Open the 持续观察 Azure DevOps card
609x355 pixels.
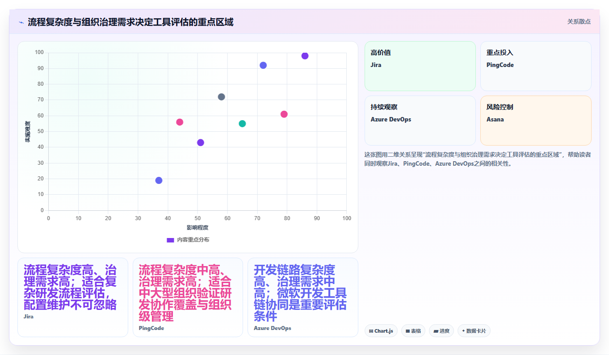coord(420,121)
